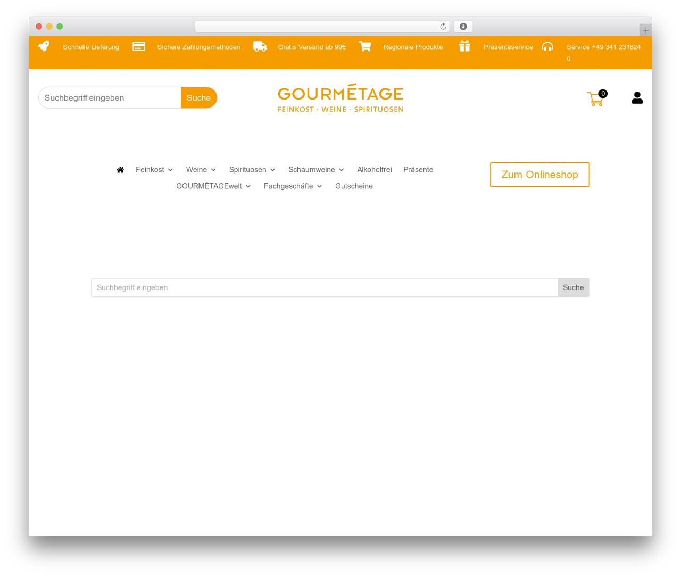Select Alkoholfrei in navigation
The width and height of the screenshot is (681, 577).
pyautogui.click(x=375, y=170)
